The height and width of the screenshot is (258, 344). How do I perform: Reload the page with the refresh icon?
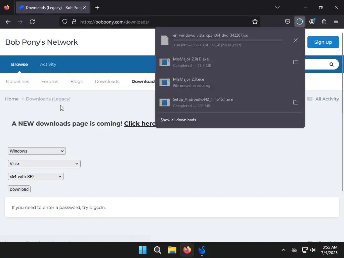click(32, 22)
